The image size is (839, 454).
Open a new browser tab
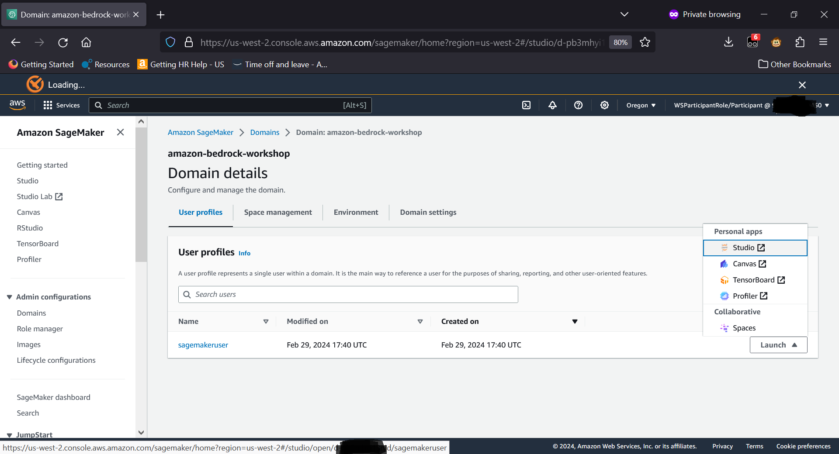click(x=160, y=15)
